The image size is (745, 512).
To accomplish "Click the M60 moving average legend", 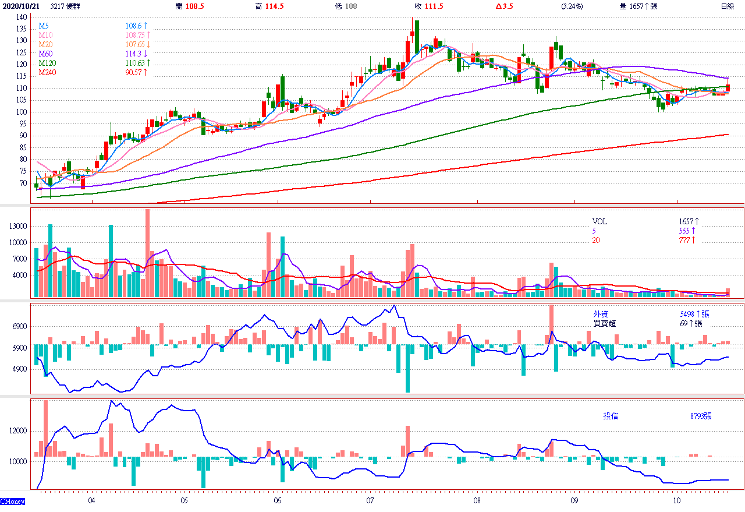I will (x=45, y=54).
